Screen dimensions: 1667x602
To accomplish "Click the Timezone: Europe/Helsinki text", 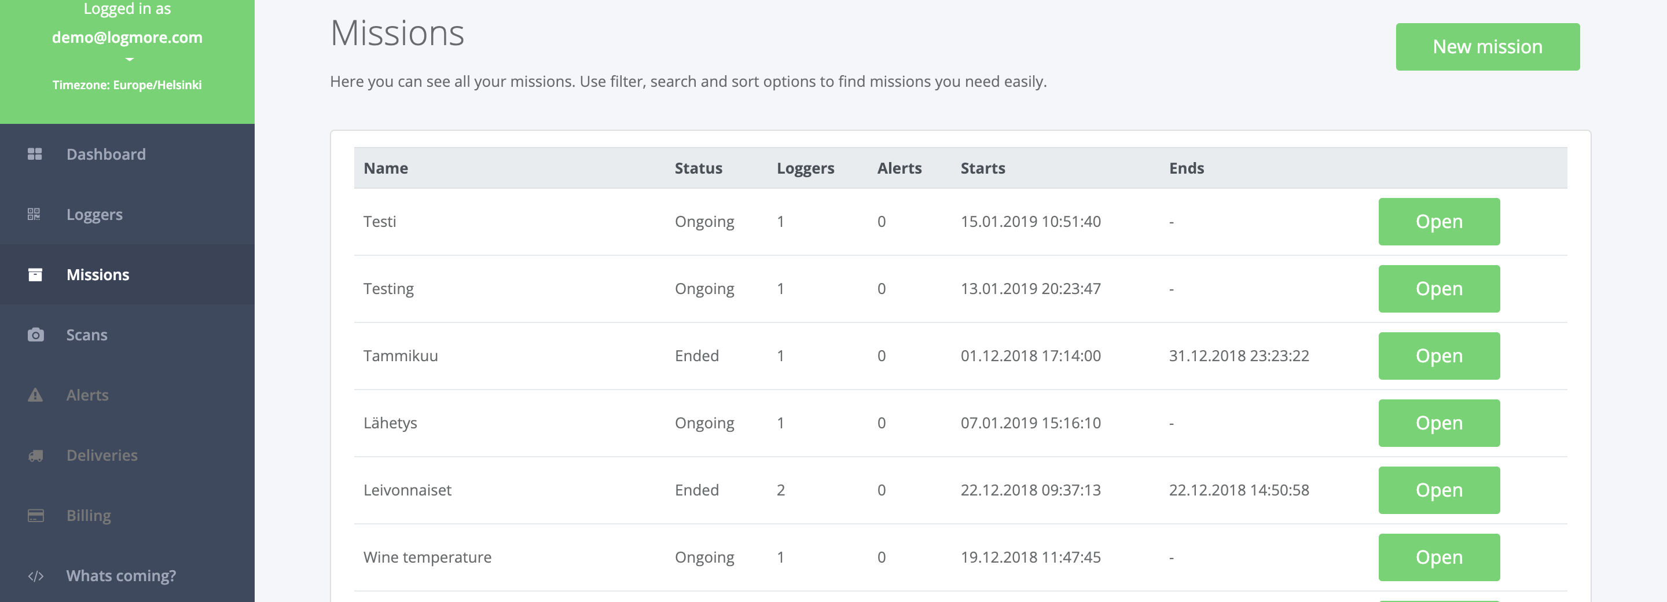I will (x=127, y=85).
